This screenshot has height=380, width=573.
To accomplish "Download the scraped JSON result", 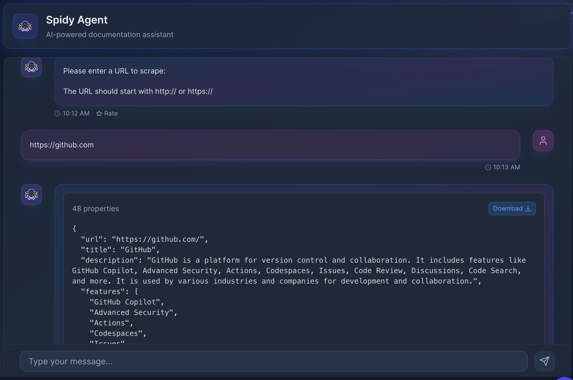I will [x=512, y=209].
